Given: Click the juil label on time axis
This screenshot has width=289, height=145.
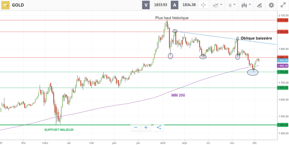Looking at the screenshot, I should coord(138,142).
